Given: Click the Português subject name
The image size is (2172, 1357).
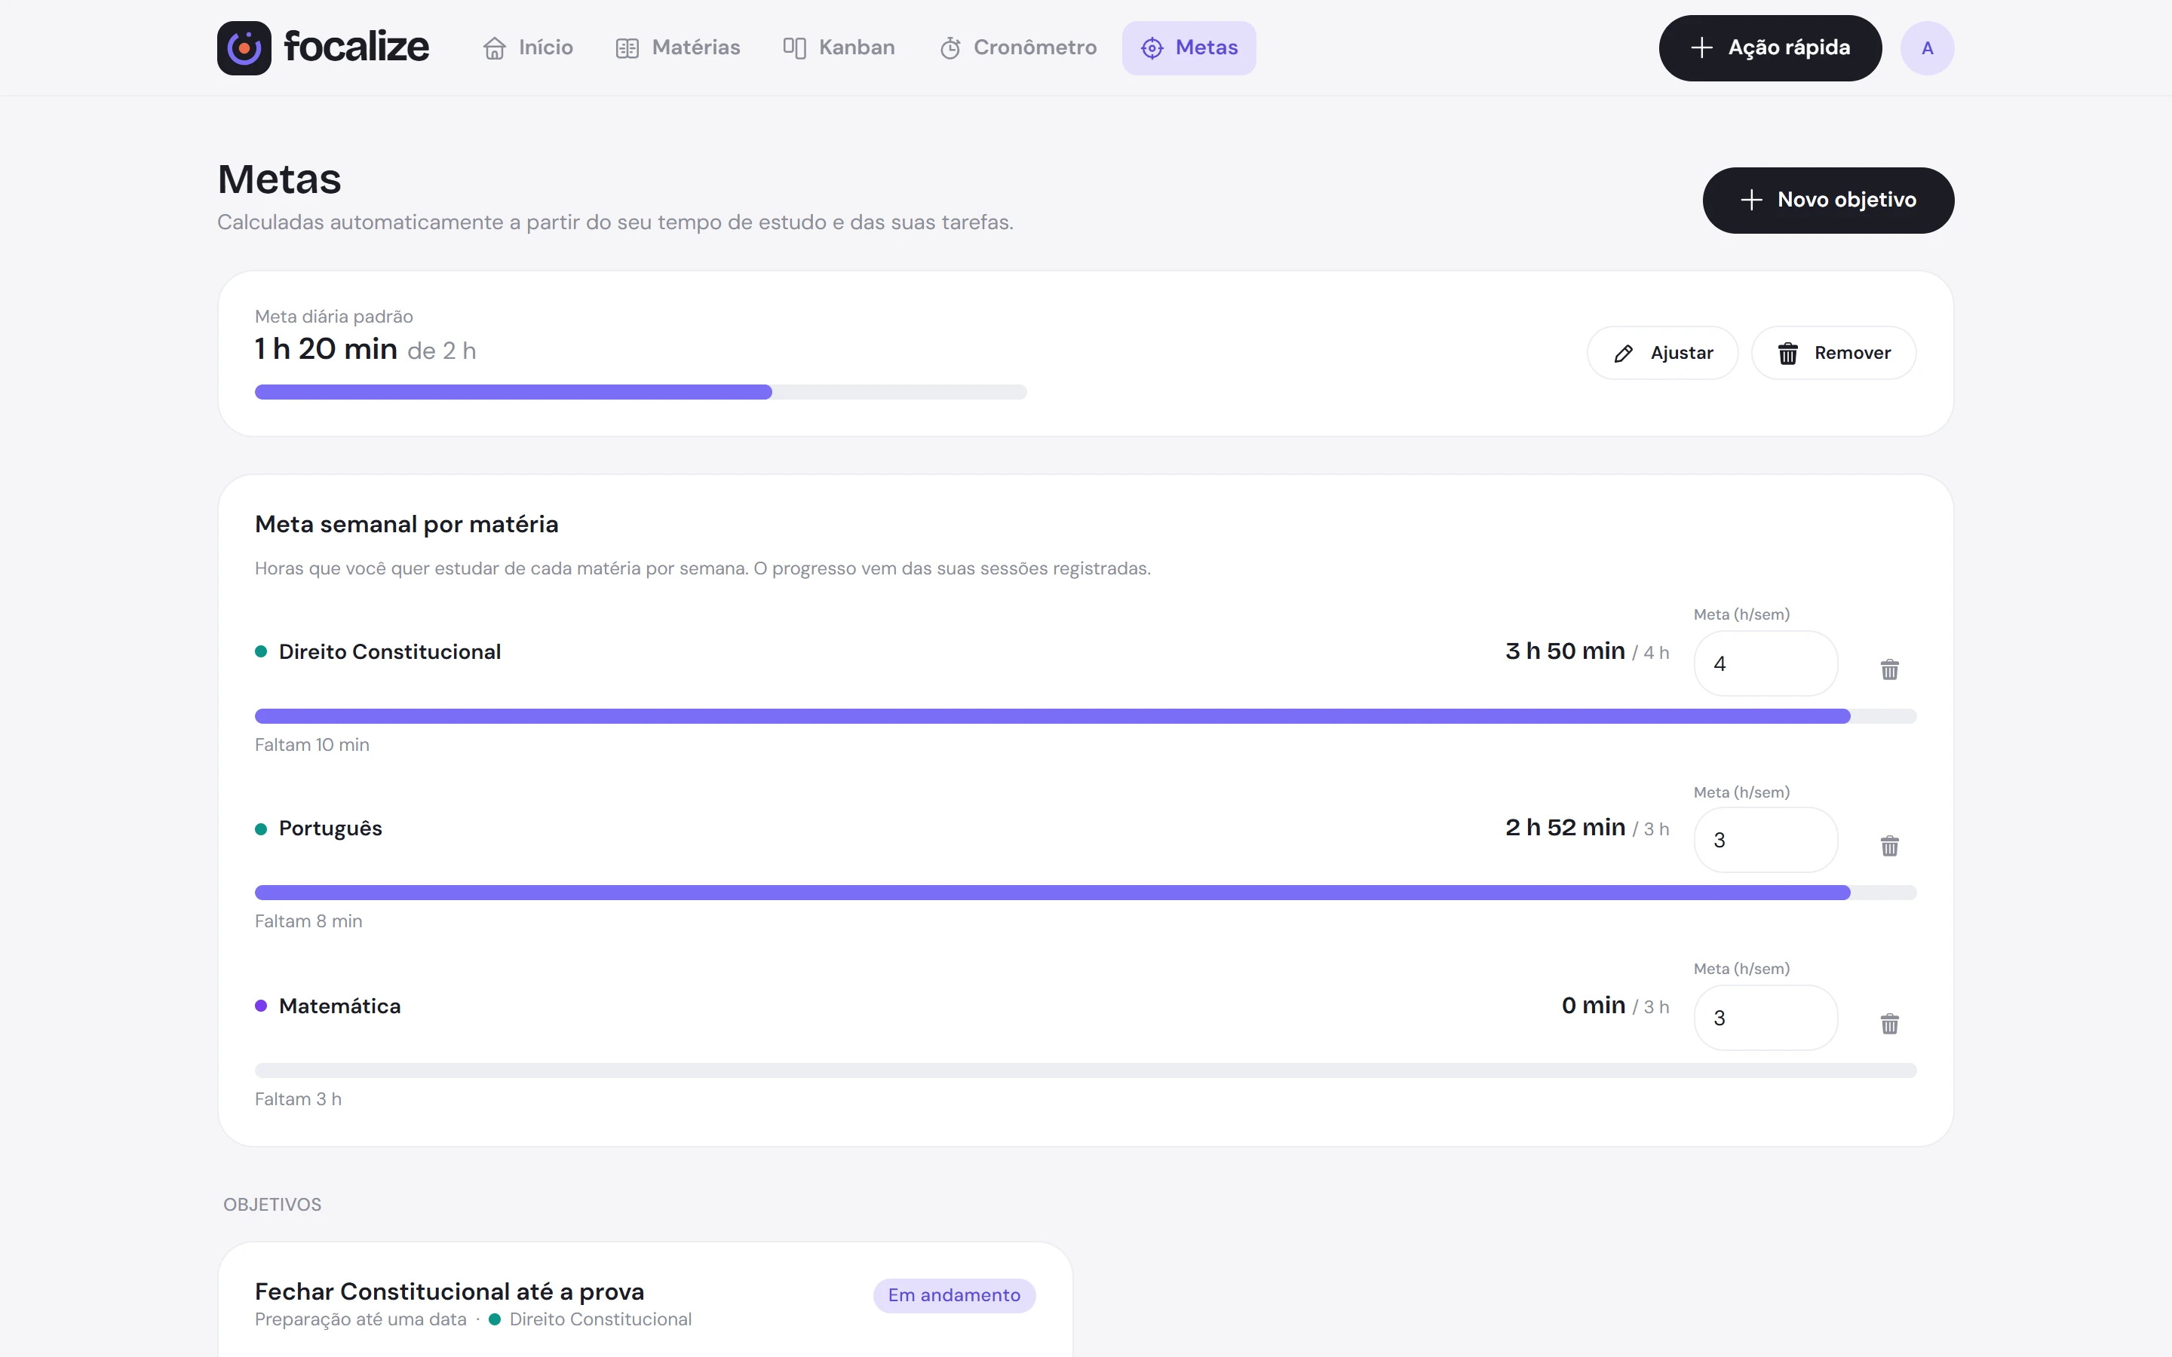Looking at the screenshot, I should coord(330,829).
